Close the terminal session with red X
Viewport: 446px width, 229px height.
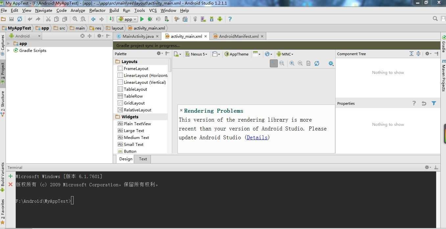tap(11, 184)
